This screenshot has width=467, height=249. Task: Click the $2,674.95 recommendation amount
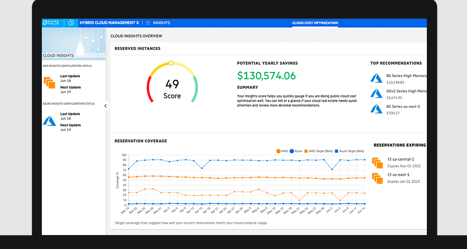pyautogui.click(x=394, y=98)
